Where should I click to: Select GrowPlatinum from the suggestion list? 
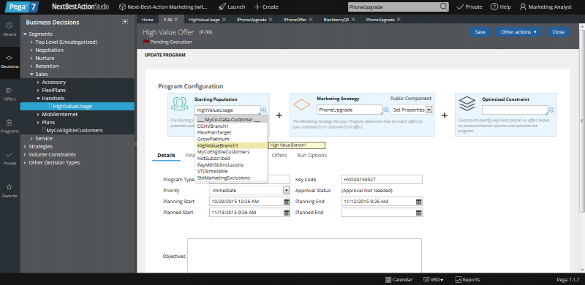click(231, 139)
